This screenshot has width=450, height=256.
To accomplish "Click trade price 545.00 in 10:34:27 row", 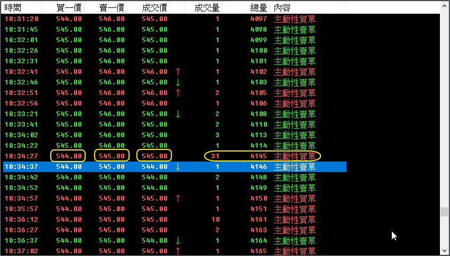I will 154,156.
